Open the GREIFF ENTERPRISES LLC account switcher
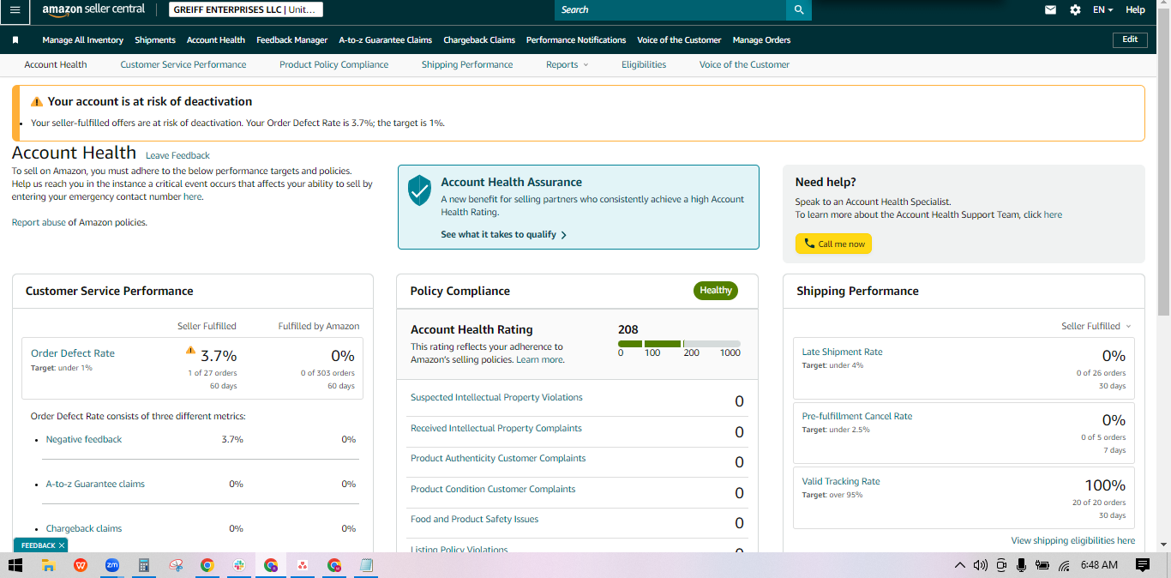The height and width of the screenshot is (578, 1171). [245, 10]
